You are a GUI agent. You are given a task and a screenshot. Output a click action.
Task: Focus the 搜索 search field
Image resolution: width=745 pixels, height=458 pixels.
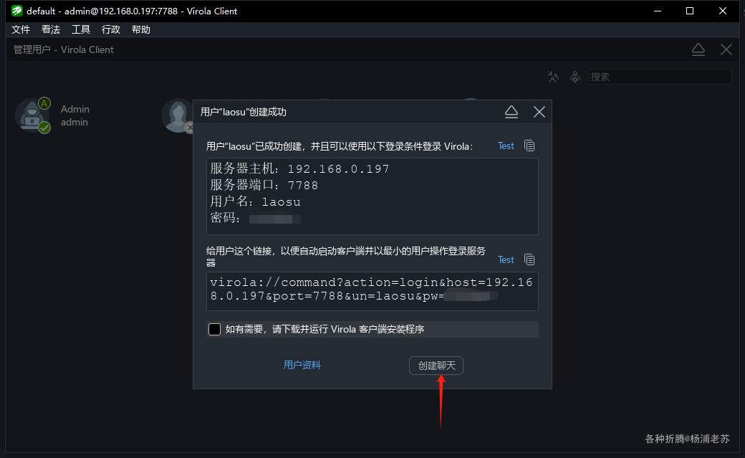click(x=660, y=77)
